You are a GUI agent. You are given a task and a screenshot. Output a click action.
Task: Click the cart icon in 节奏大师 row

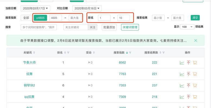[195, 62]
